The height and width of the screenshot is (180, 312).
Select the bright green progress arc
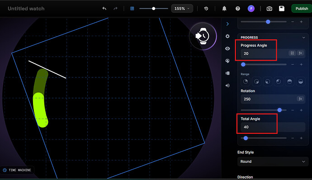[40, 110]
